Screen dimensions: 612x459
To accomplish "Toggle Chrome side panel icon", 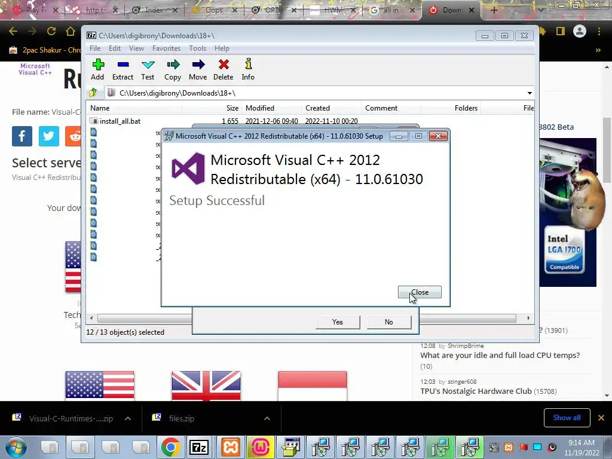I will click(x=561, y=31).
